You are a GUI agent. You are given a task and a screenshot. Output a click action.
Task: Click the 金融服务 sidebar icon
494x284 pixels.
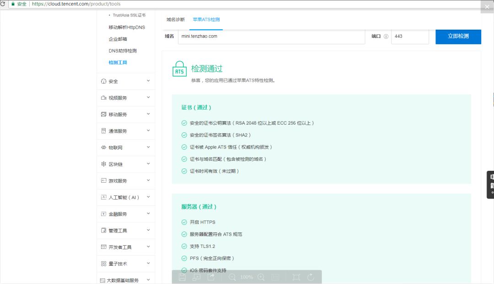click(x=103, y=214)
